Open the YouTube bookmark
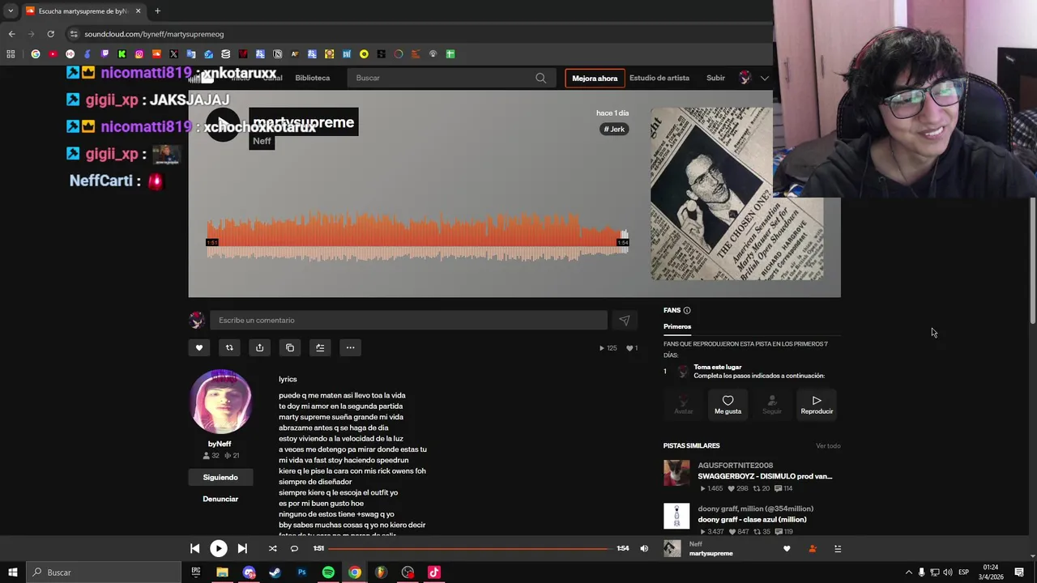The width and height of the screenshot is (1037, 583). pos(53,54)
